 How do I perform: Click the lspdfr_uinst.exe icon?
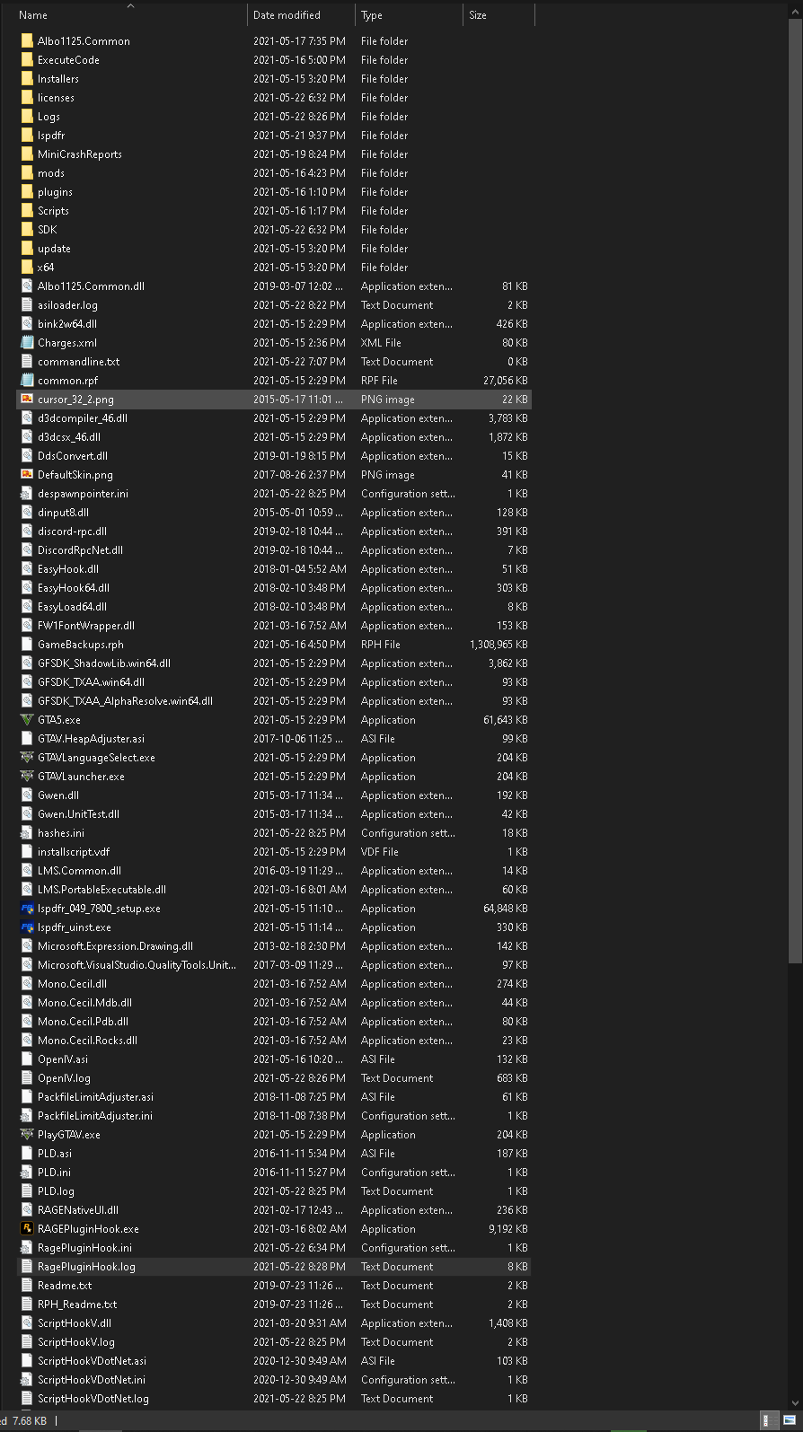(x=27, y=927)
